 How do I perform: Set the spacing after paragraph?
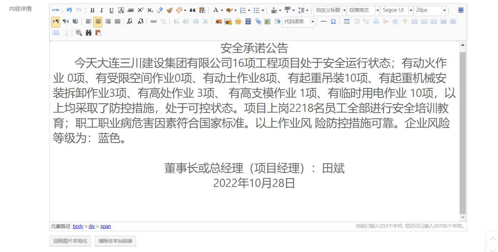288,10
